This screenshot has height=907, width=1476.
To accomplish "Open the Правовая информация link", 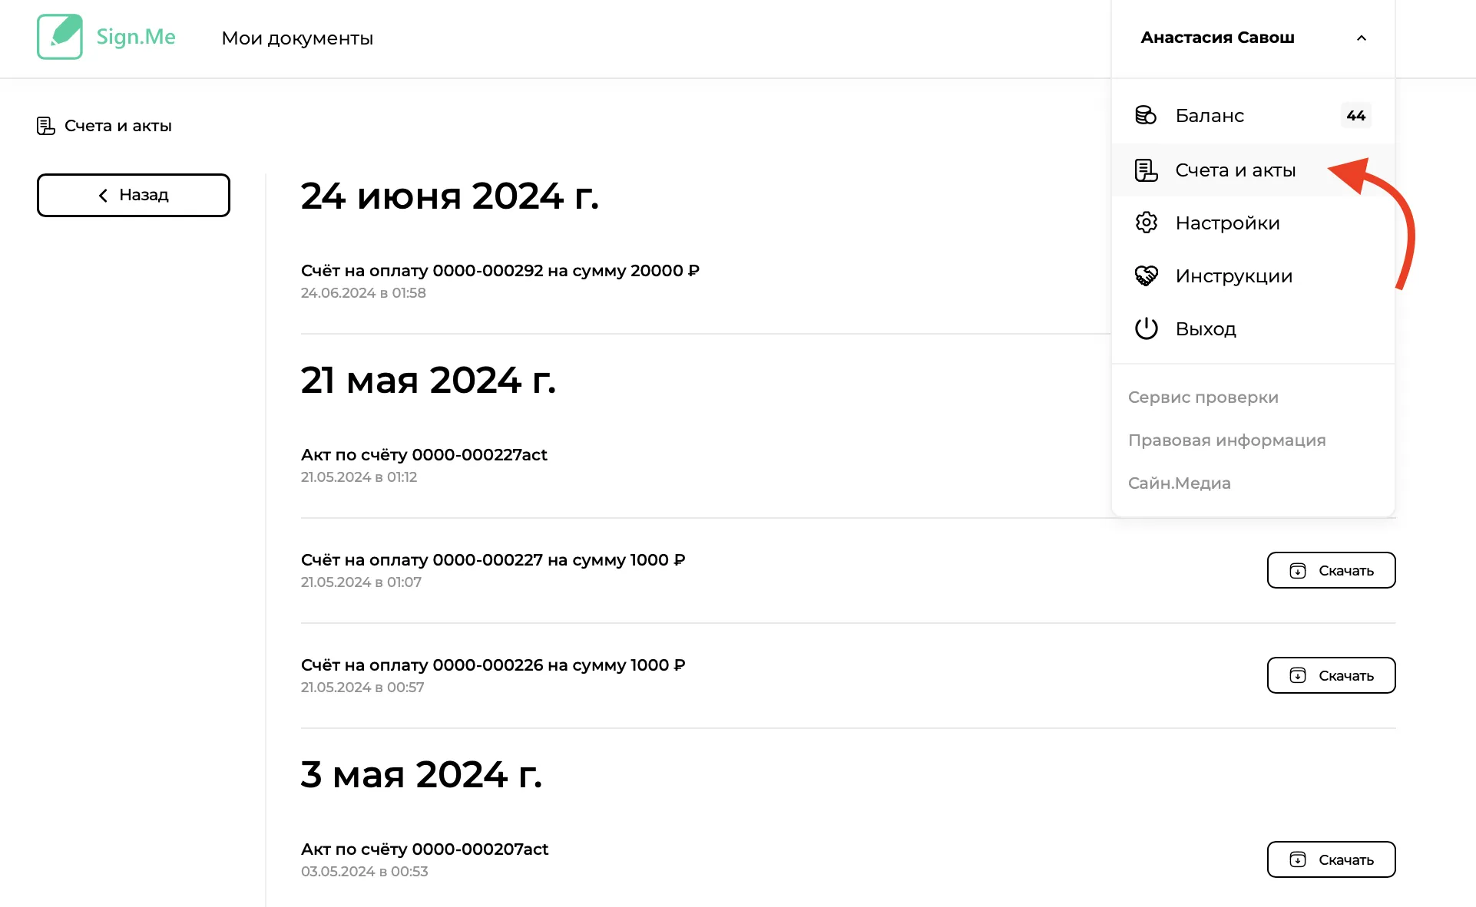I will click(x=1226, y=440).
